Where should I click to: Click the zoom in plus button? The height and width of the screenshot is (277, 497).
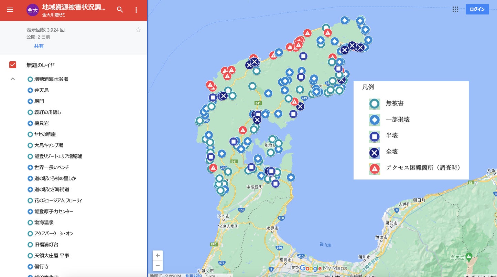158,256
